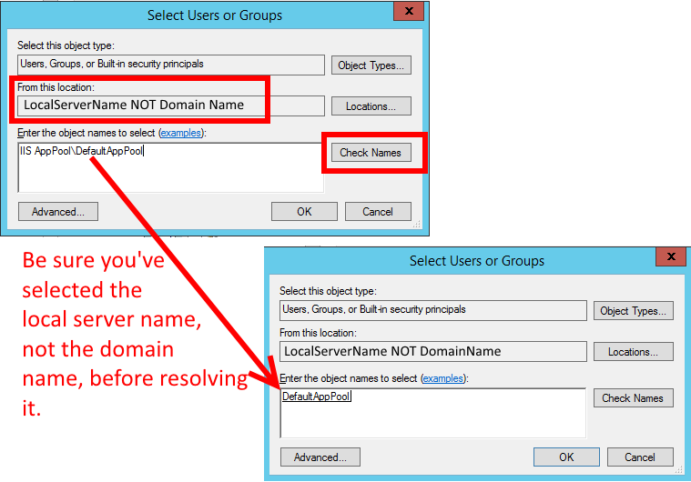Click the red-outlined Check Names button

click(x=371, y=153)
